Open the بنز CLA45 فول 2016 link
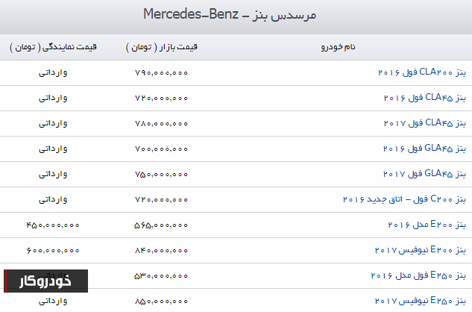Screen dimensions: 472x312 pyautogui.click(x=425, y=98)
